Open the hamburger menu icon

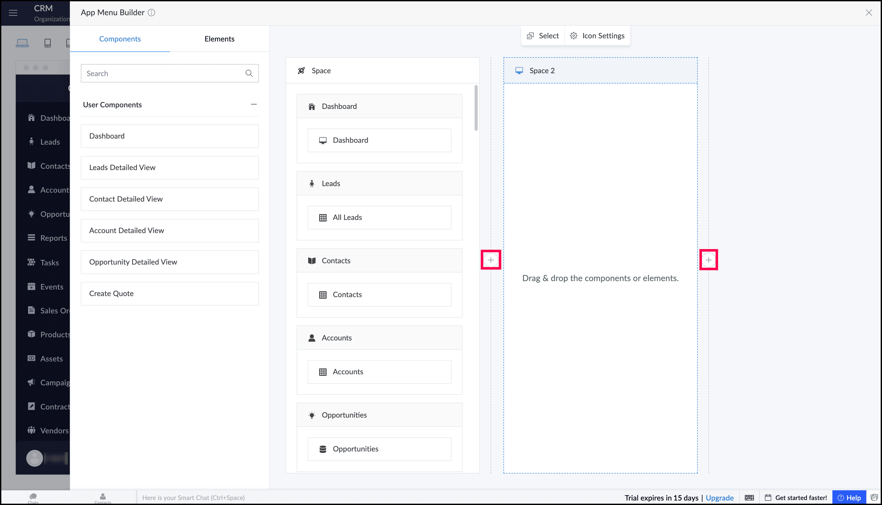13,13
